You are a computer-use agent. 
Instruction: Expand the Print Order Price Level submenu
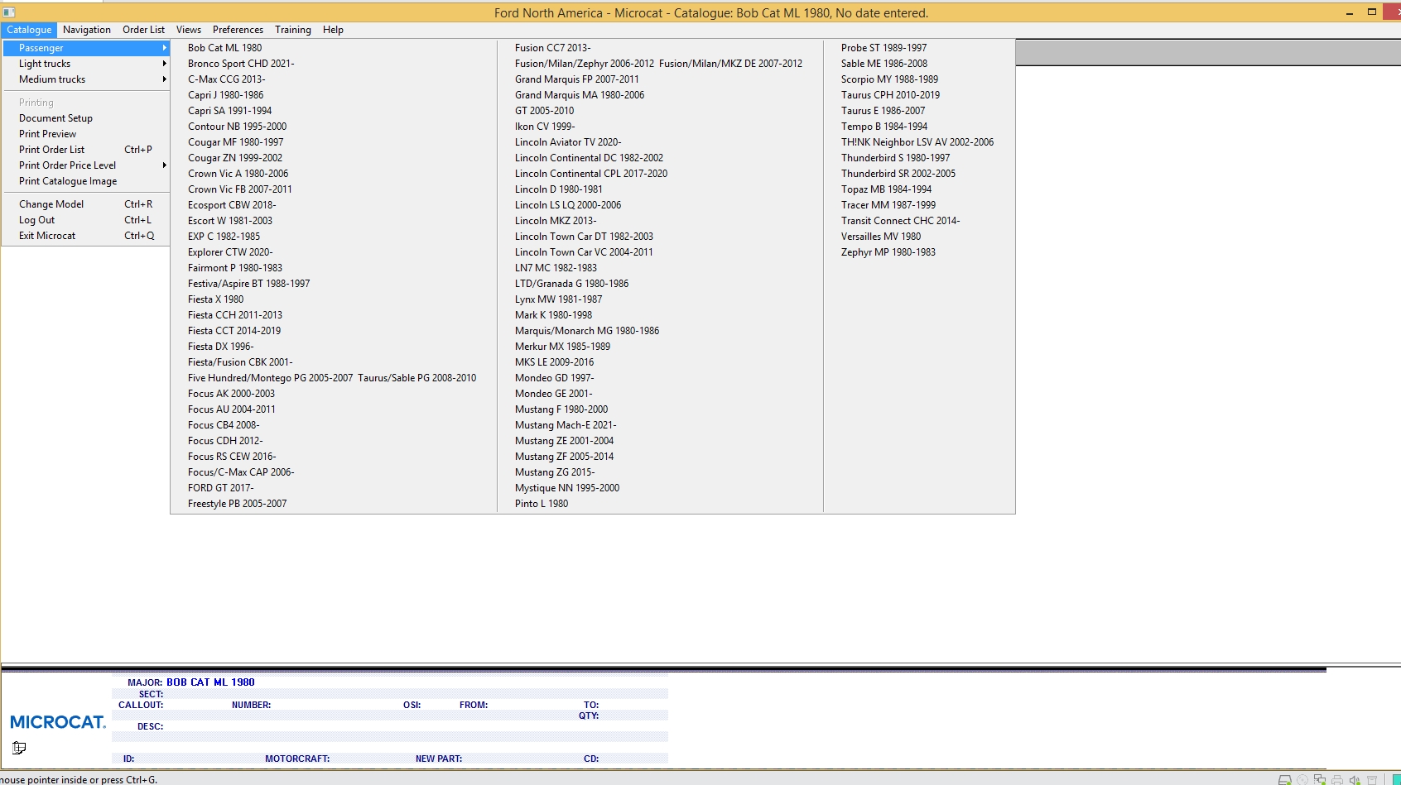click(86, 165)
